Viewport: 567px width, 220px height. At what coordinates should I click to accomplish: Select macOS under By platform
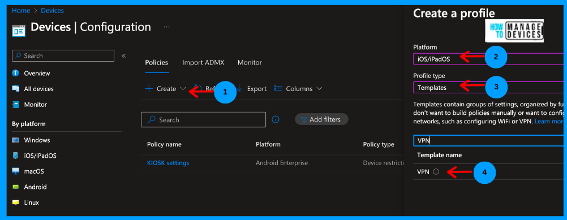pos(34,171)
